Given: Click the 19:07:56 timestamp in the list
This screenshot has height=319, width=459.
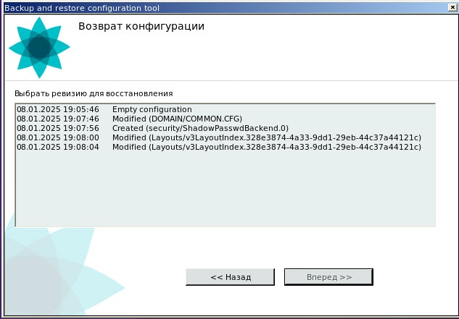Looking at the screenshot, I should pyautogui.click(x=58, y=128).
